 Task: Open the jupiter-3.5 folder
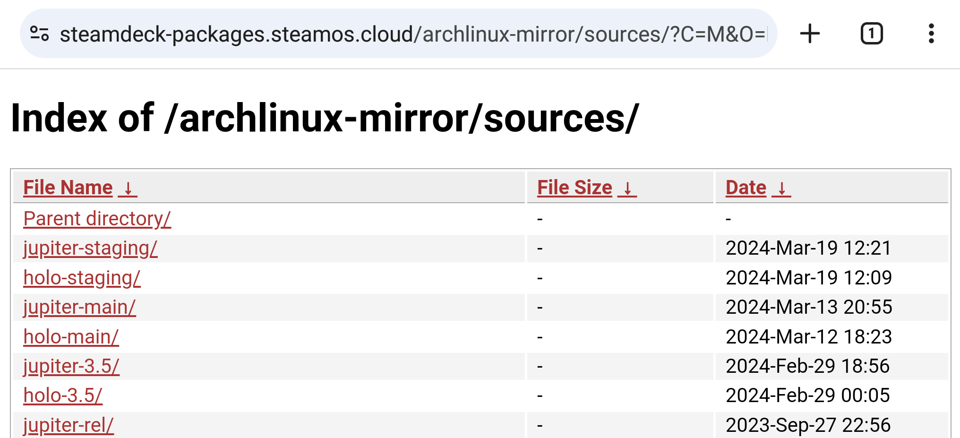click(71, 366)
